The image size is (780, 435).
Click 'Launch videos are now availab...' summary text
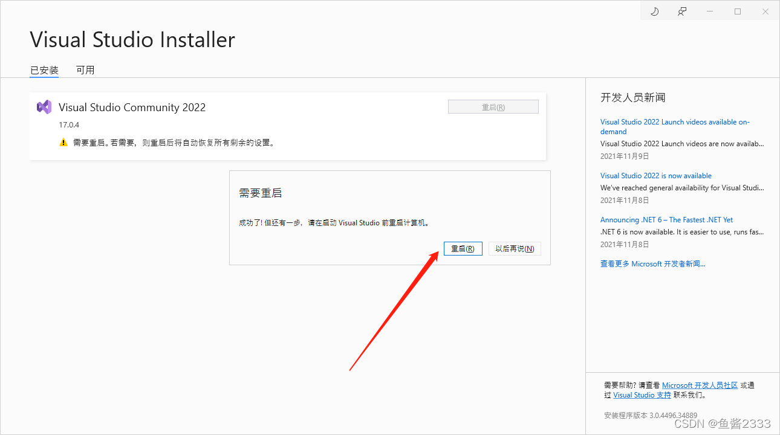682,144
